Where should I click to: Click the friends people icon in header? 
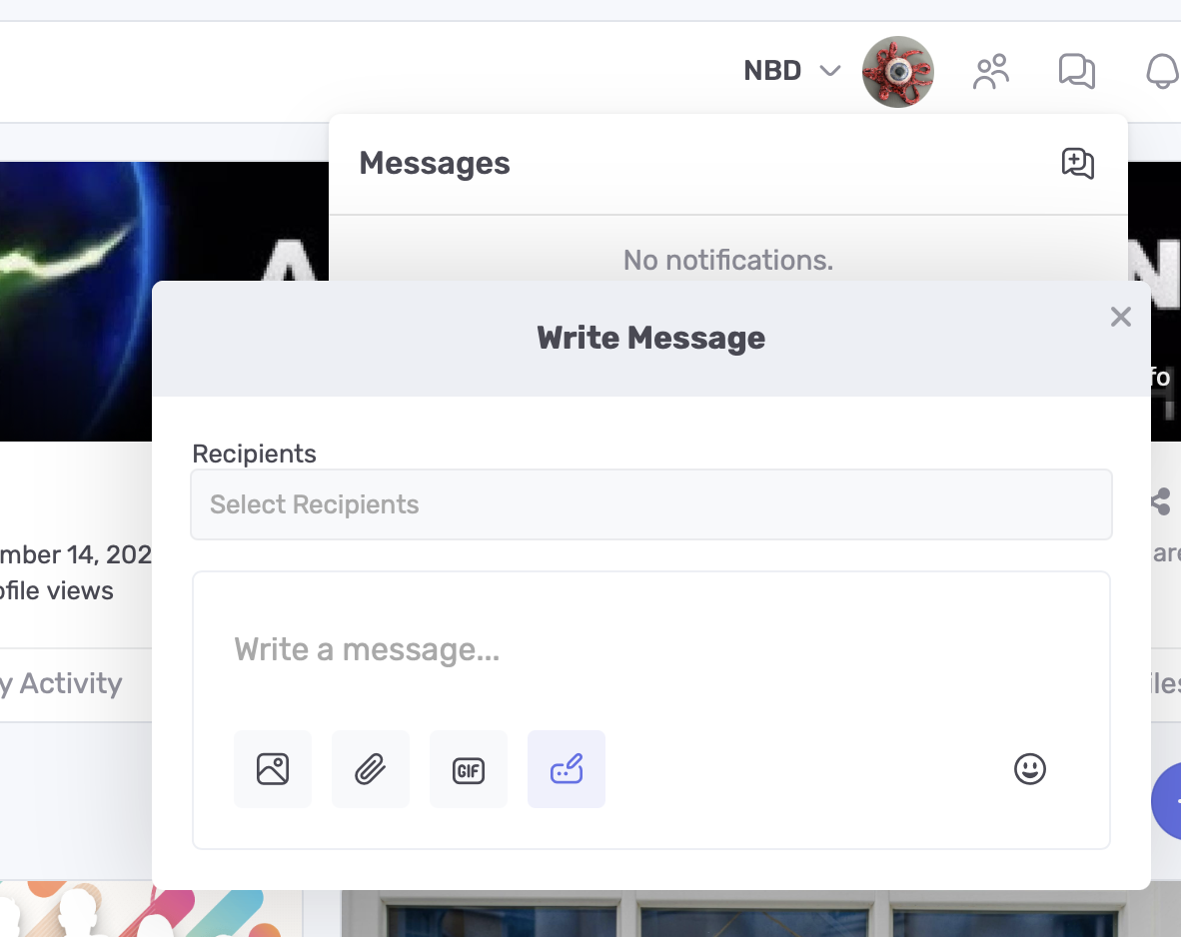[x=991, y=72]
